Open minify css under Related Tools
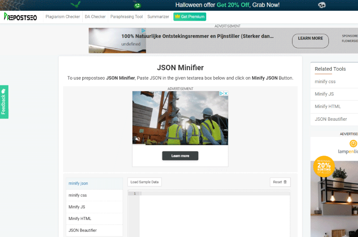The height and width of the screenshot is (237, 358). 325,82
